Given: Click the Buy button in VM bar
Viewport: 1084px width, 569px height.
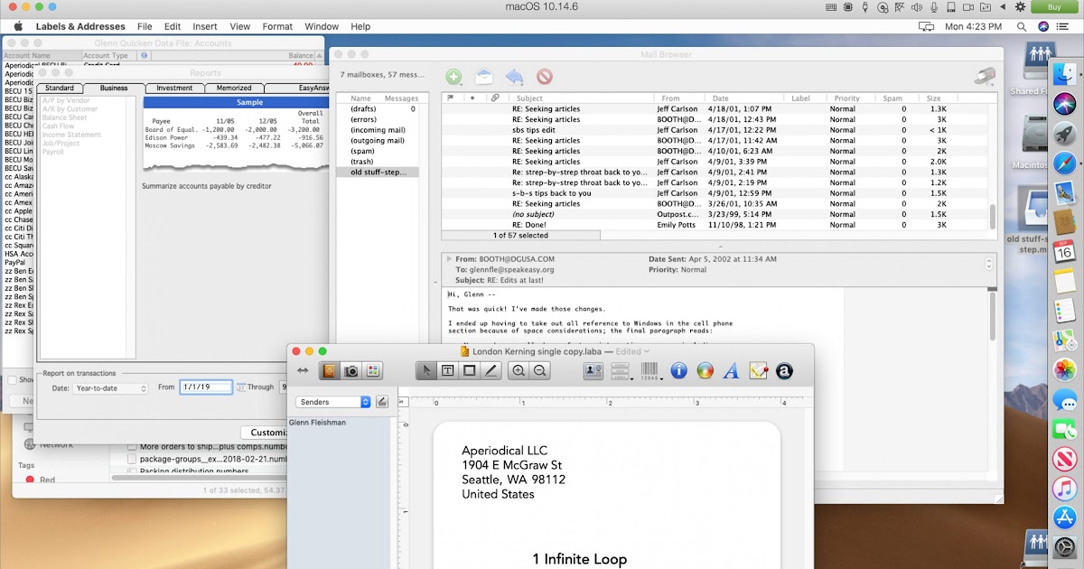Looking at the screenshot, I should point(1053,6).
